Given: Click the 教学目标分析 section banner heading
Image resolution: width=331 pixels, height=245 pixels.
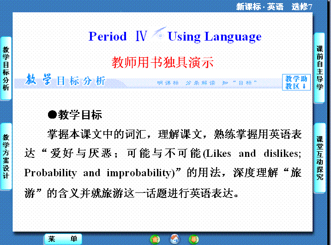Looking at the screenshot, I should click(66, 81).
